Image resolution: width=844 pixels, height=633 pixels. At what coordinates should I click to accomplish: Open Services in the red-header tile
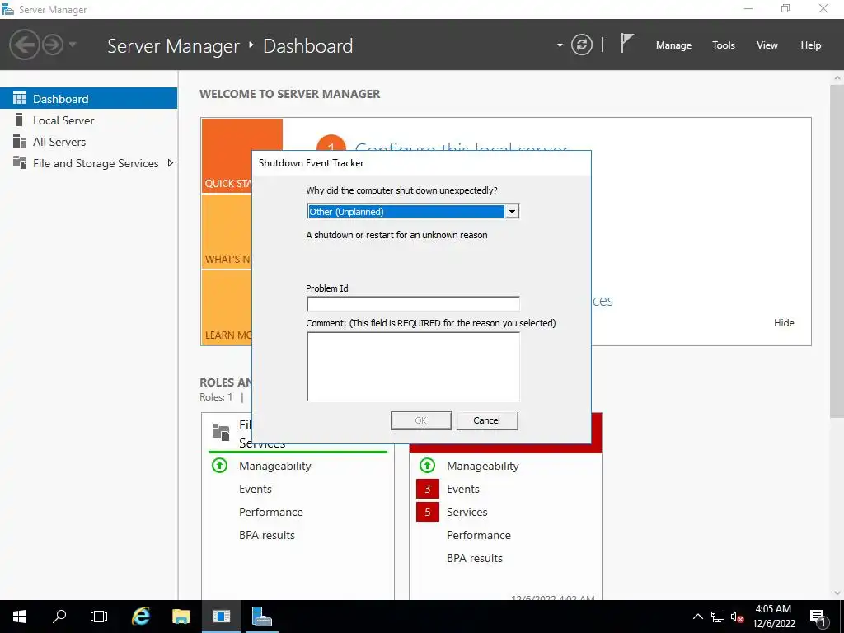(467, 512)
